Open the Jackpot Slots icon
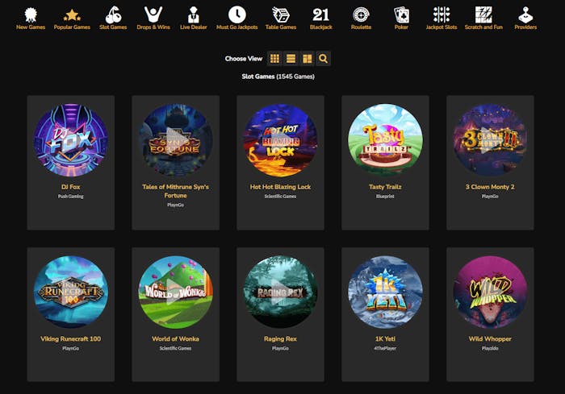 coord(442,15)
